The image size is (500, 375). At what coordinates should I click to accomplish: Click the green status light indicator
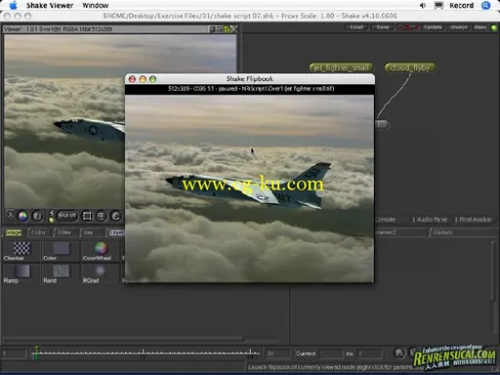click(494, 27)
